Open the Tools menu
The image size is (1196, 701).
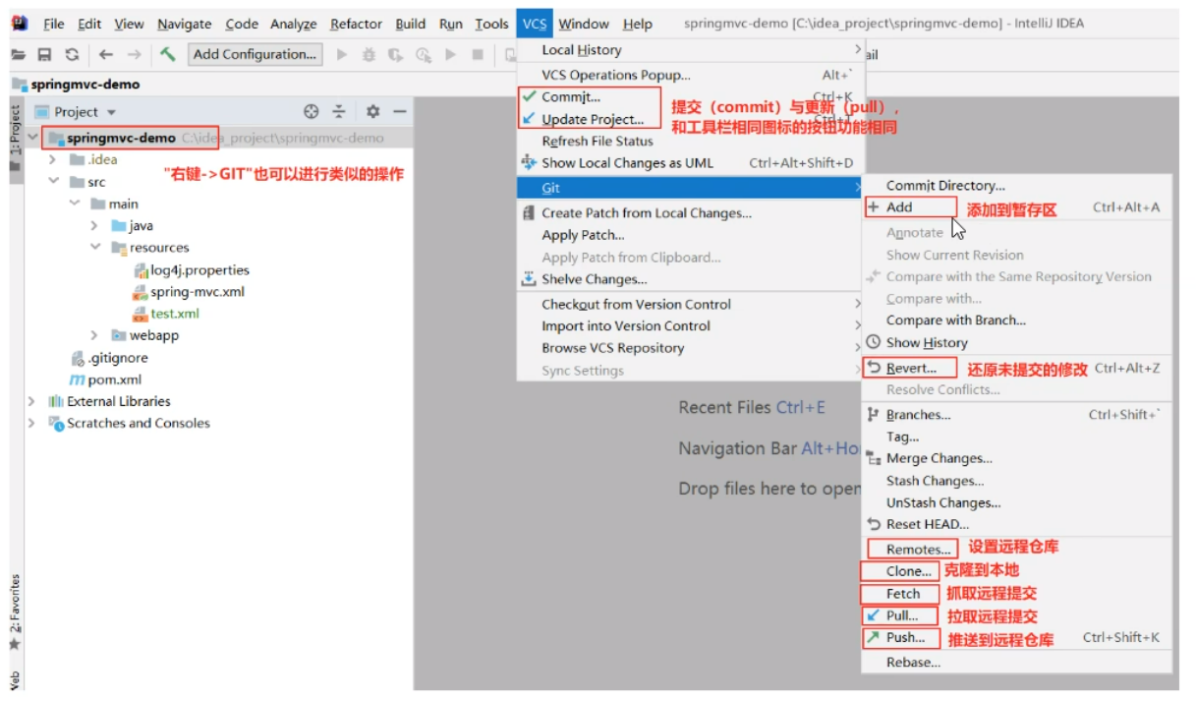[491, 24]
